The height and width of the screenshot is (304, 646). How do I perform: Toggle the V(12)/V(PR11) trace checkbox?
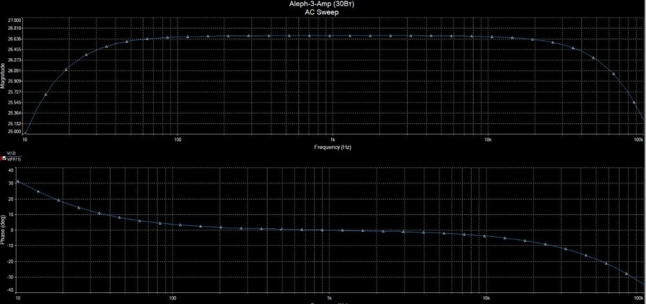3,158
